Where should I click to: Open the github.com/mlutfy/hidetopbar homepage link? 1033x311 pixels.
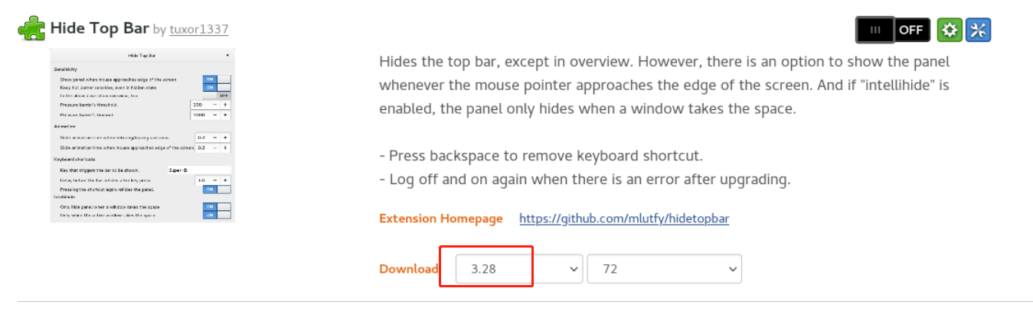(x=624, y=219)
